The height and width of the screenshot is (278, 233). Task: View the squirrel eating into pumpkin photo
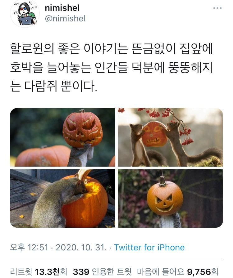point(62,198)
